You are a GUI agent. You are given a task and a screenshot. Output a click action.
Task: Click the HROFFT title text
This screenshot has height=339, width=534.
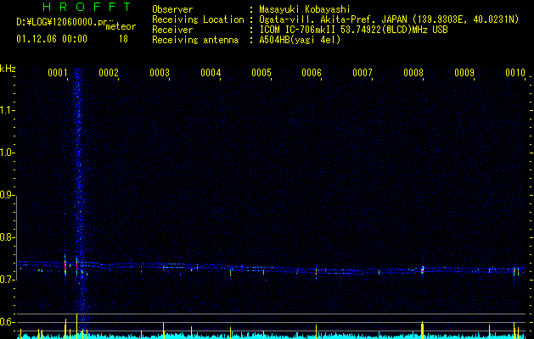(x=87, y=7)
